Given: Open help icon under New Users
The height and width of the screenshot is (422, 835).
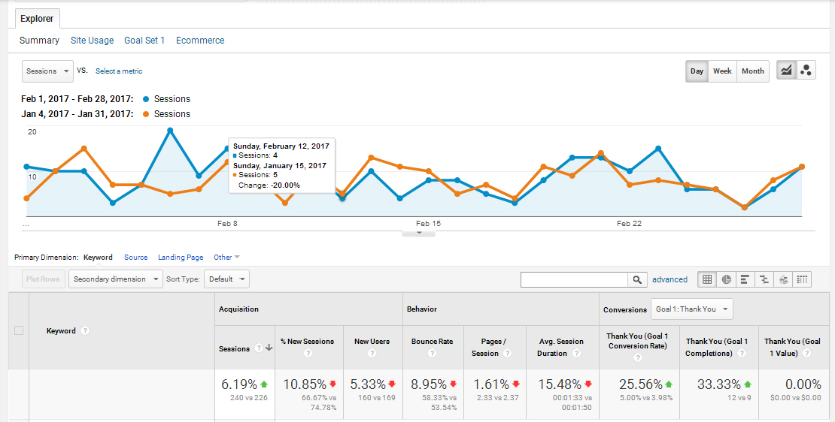Looking at the screenshot, I should tap(372, 354).
